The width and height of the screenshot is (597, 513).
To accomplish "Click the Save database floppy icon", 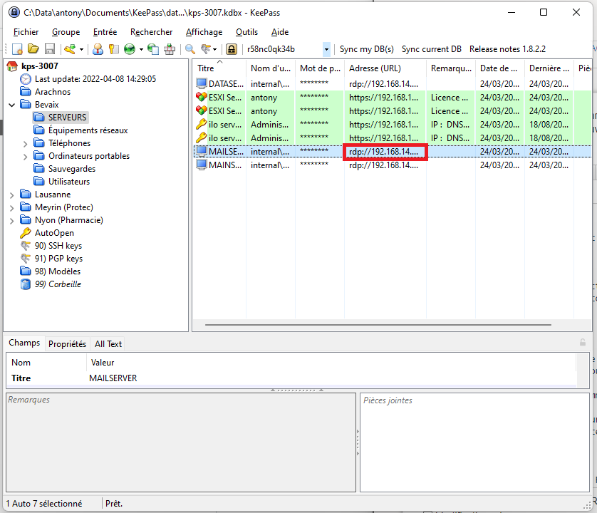I will (x=50, y=49).
